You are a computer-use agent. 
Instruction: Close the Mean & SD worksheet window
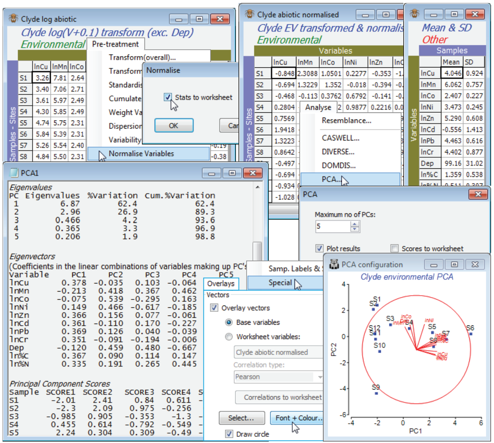475,14
